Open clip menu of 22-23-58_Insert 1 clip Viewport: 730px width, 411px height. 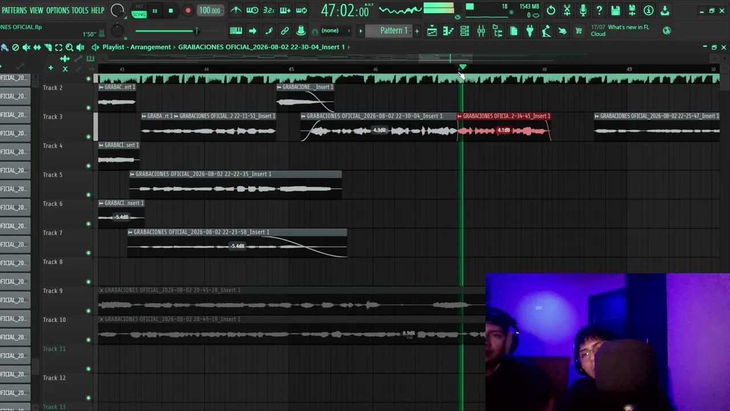[131, 232]
